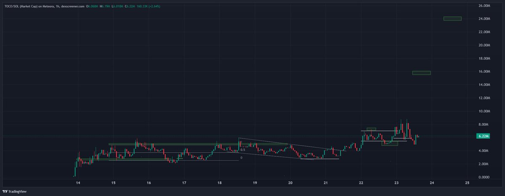Click date 19 on the time axis
505x196 pixels.
tap(255, 183)
